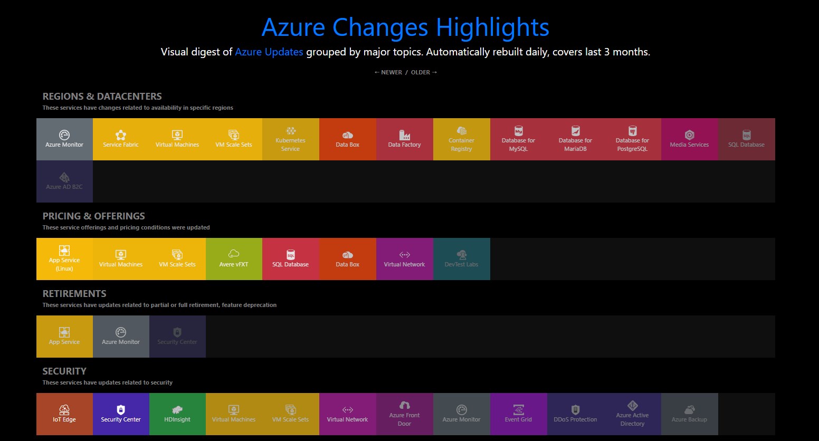Click the Data Factory service icon
Viewport: 819px width, 441px height.
click(x=405, y=139)
